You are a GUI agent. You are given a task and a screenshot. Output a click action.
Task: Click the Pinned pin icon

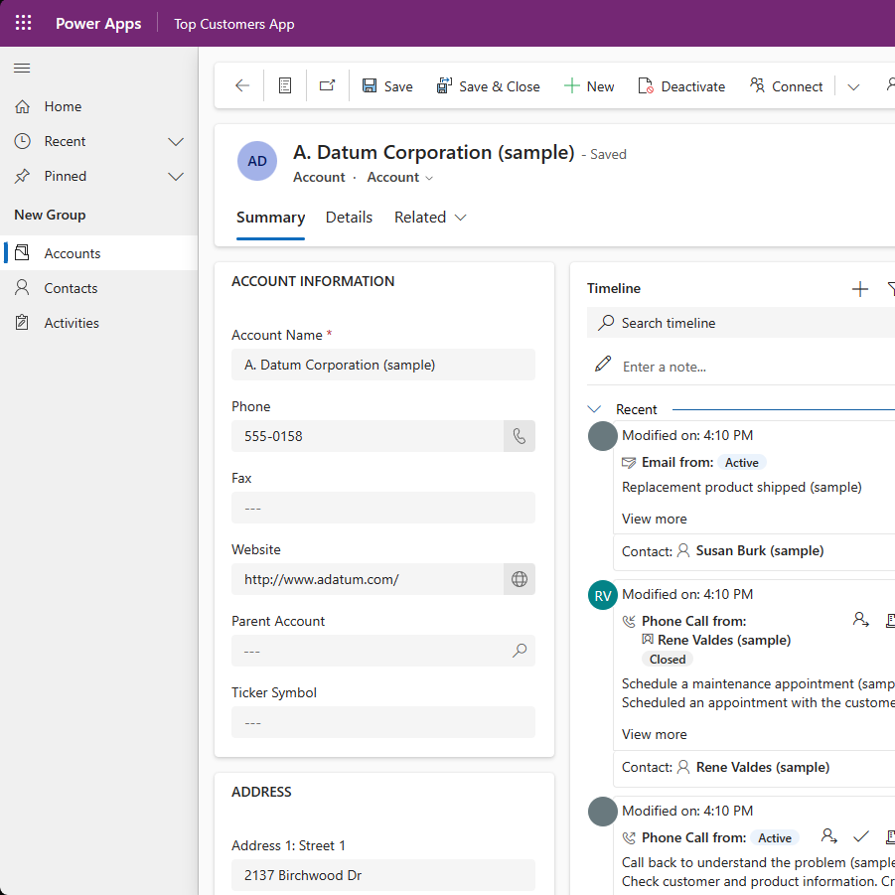22,177
